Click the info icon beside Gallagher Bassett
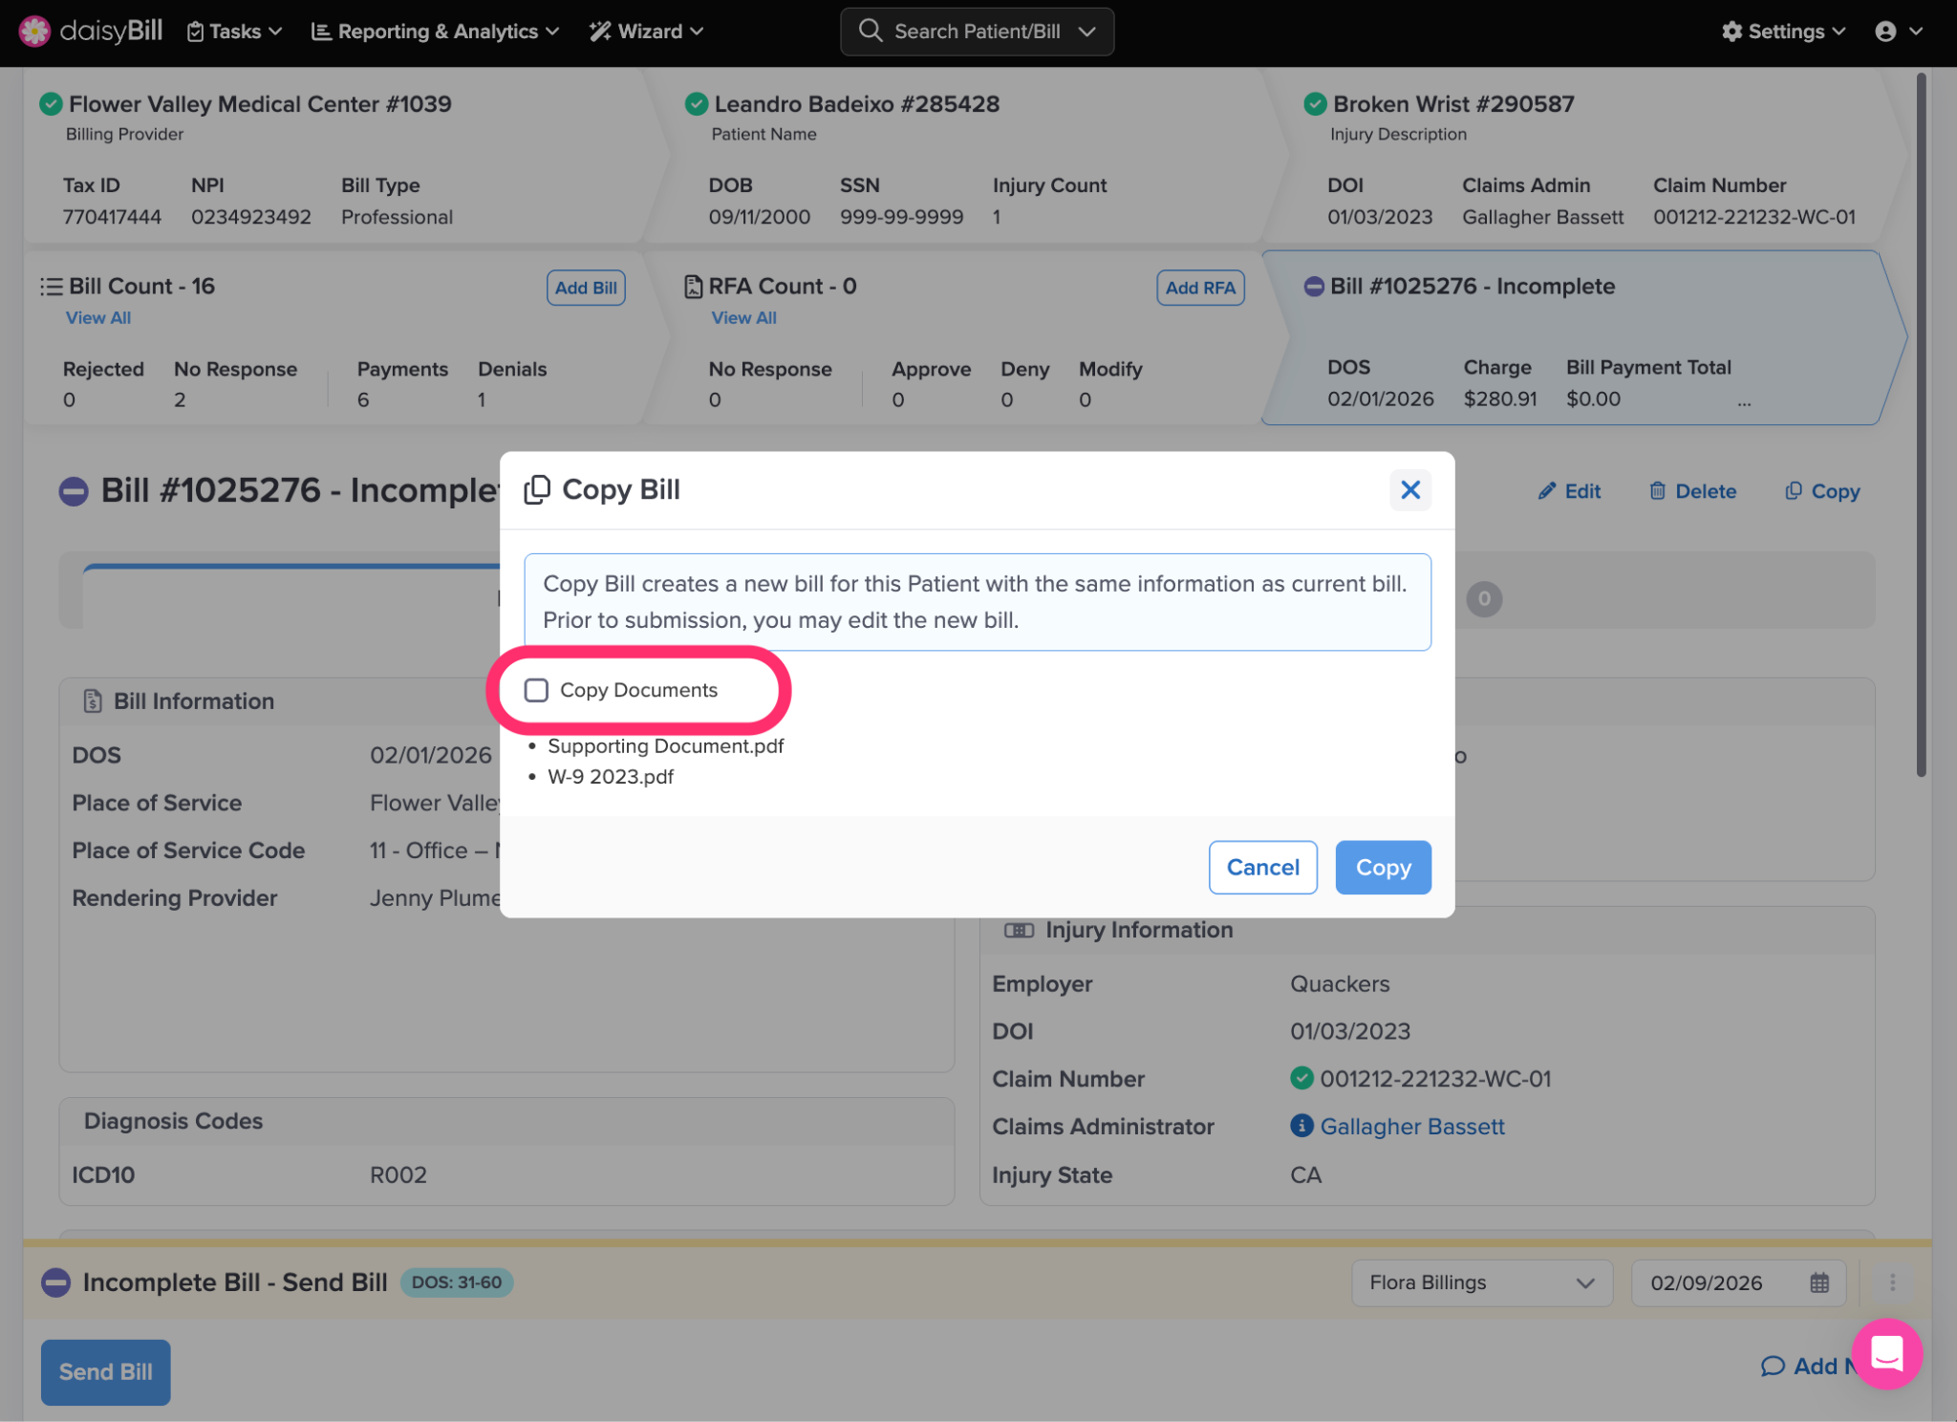This screenshot has height=1422, width=1957. pyautogui.click(x=1301, y=1126)
